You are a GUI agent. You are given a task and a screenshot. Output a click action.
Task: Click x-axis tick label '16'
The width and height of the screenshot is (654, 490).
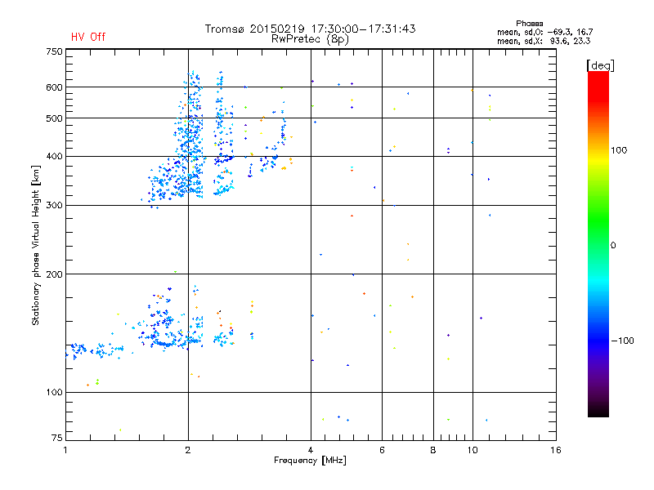556,450
